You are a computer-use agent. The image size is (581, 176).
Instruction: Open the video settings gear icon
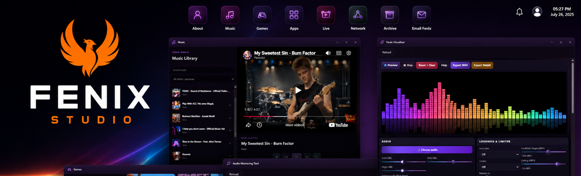[349, 53]
